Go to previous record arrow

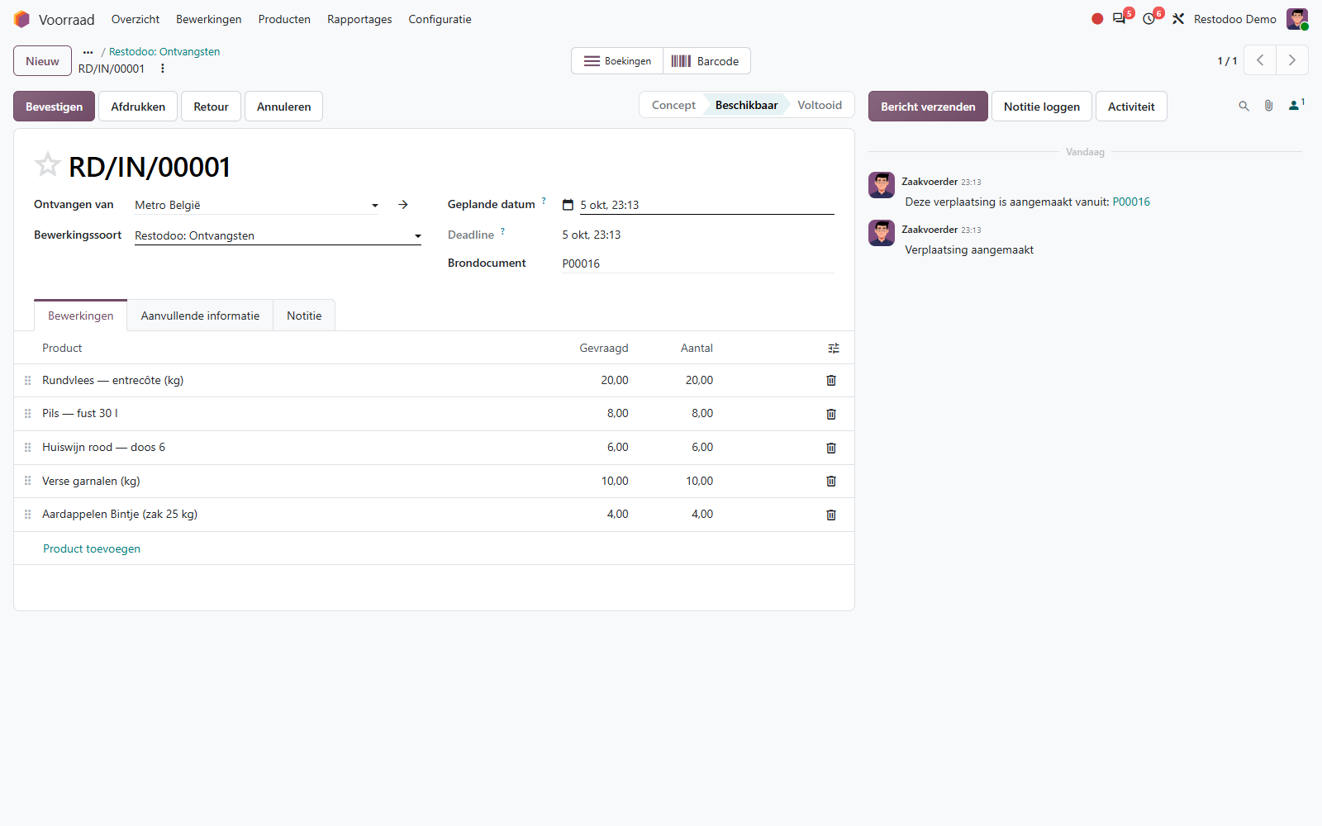[1260, 60]
